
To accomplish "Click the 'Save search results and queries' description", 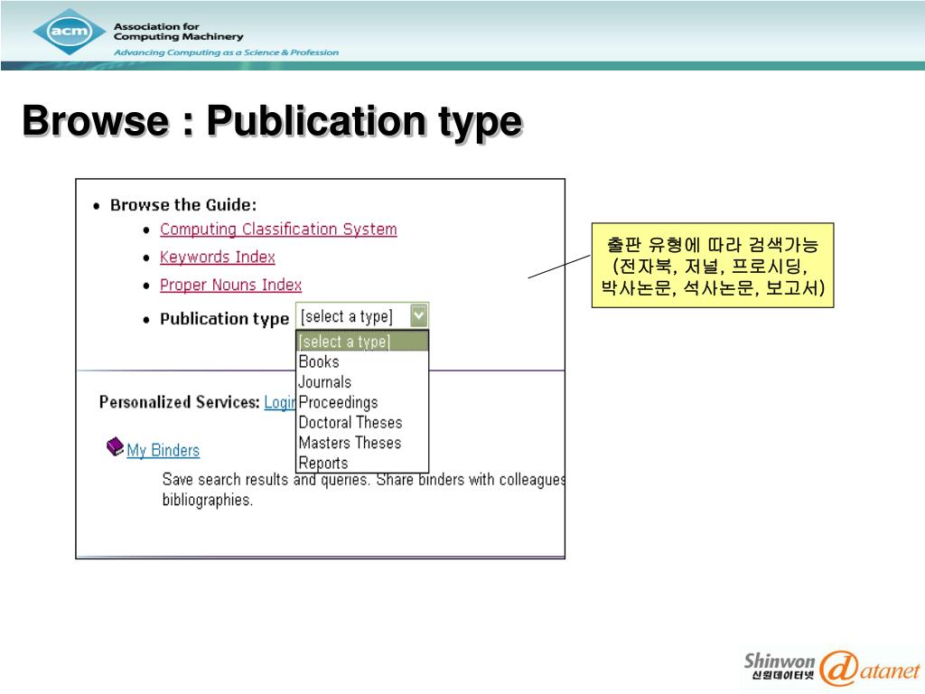I will 363,489.
